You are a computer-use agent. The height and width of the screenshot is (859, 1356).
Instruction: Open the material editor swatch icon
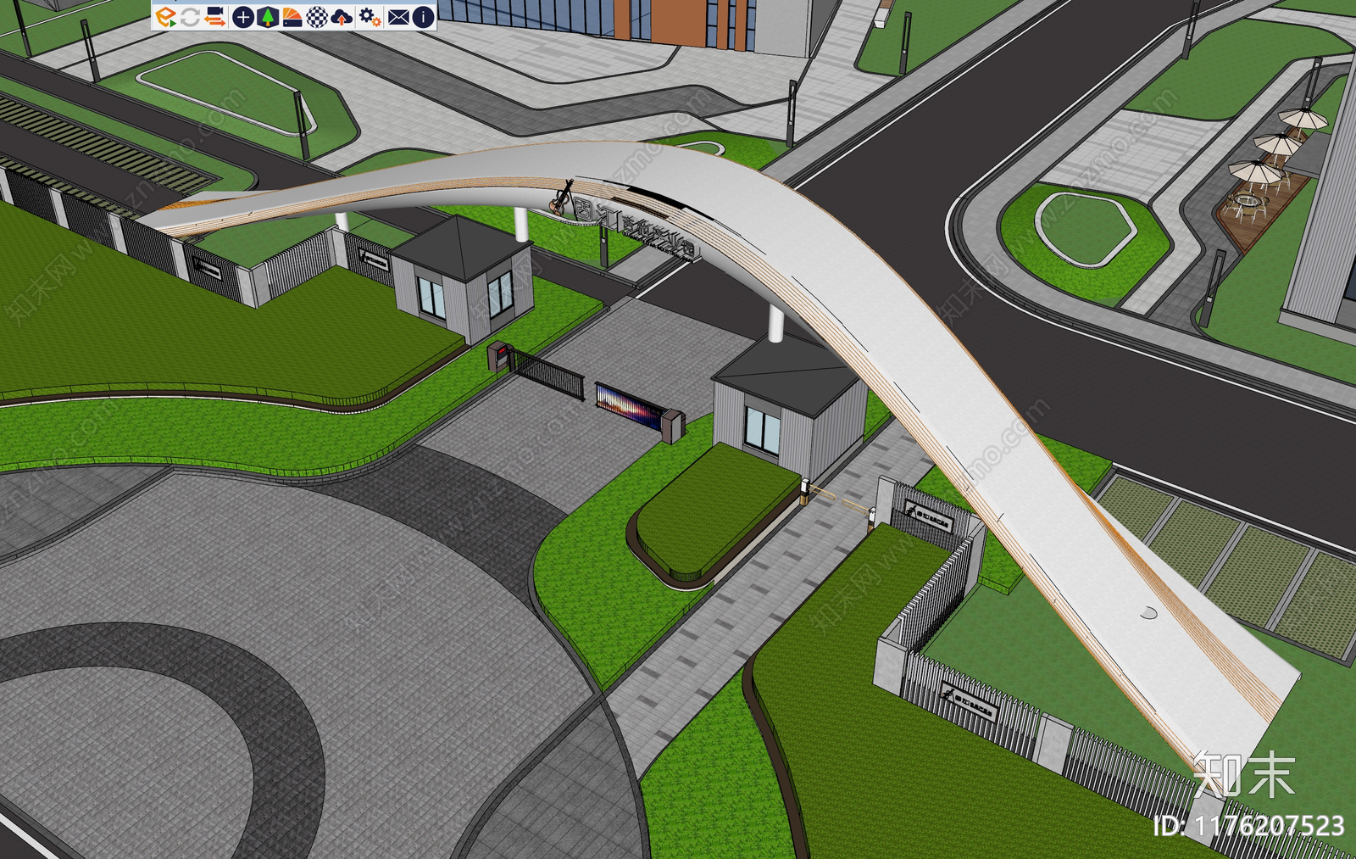pyautogui.click(x=292, y=16)
